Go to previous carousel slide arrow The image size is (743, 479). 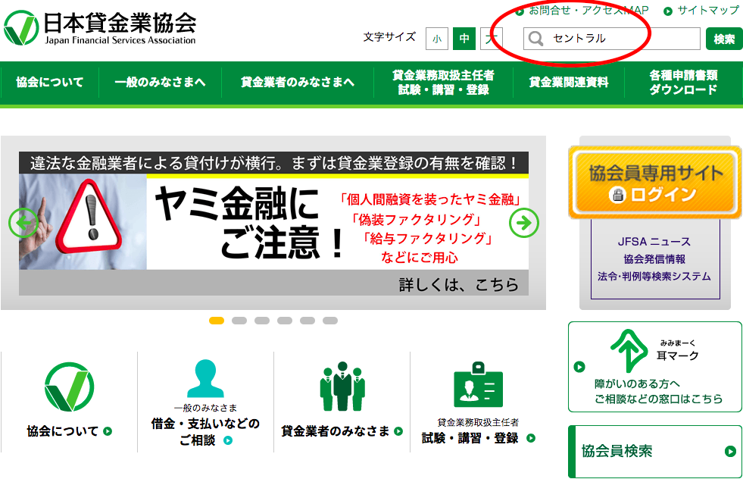click(x=23, y=223)
